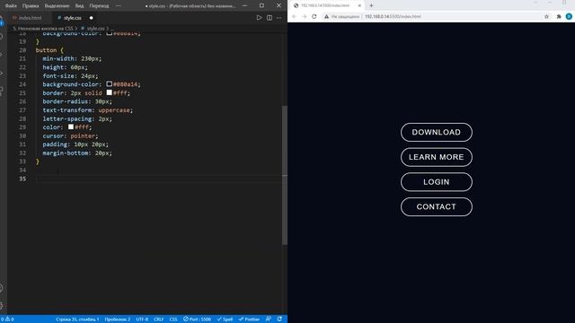Click the line and column indicator in the status bar
575x323 pixels.
tap(77, 319)
